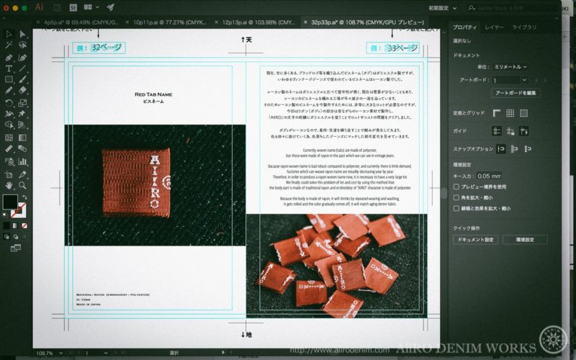Toggle transparency grid icon in 定規とグリッド
This screenshot has width=576, height=360.
524,113
